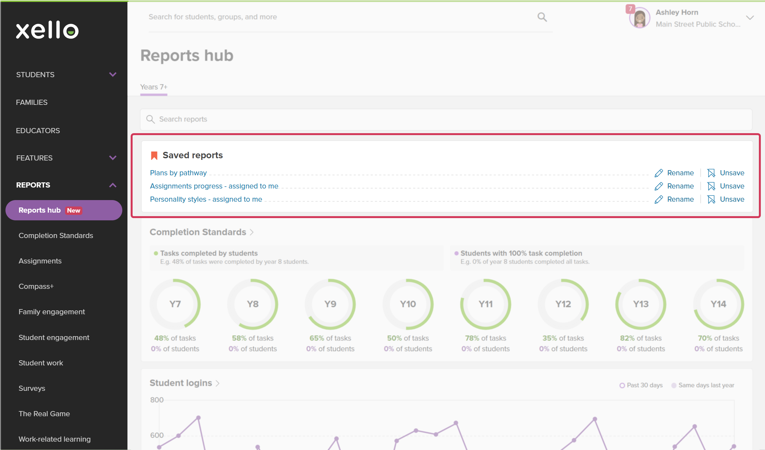The height and width of the screenshot is (450, 765).
Task: Click the Y12 completion donut chart
Action: click(x=563, y=304)
